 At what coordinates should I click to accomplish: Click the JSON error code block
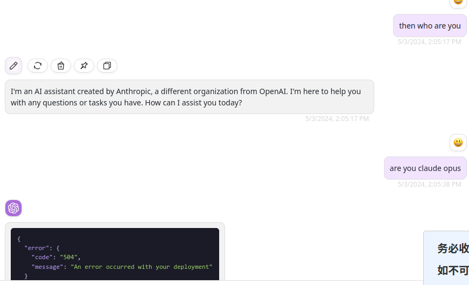(115, 254)
